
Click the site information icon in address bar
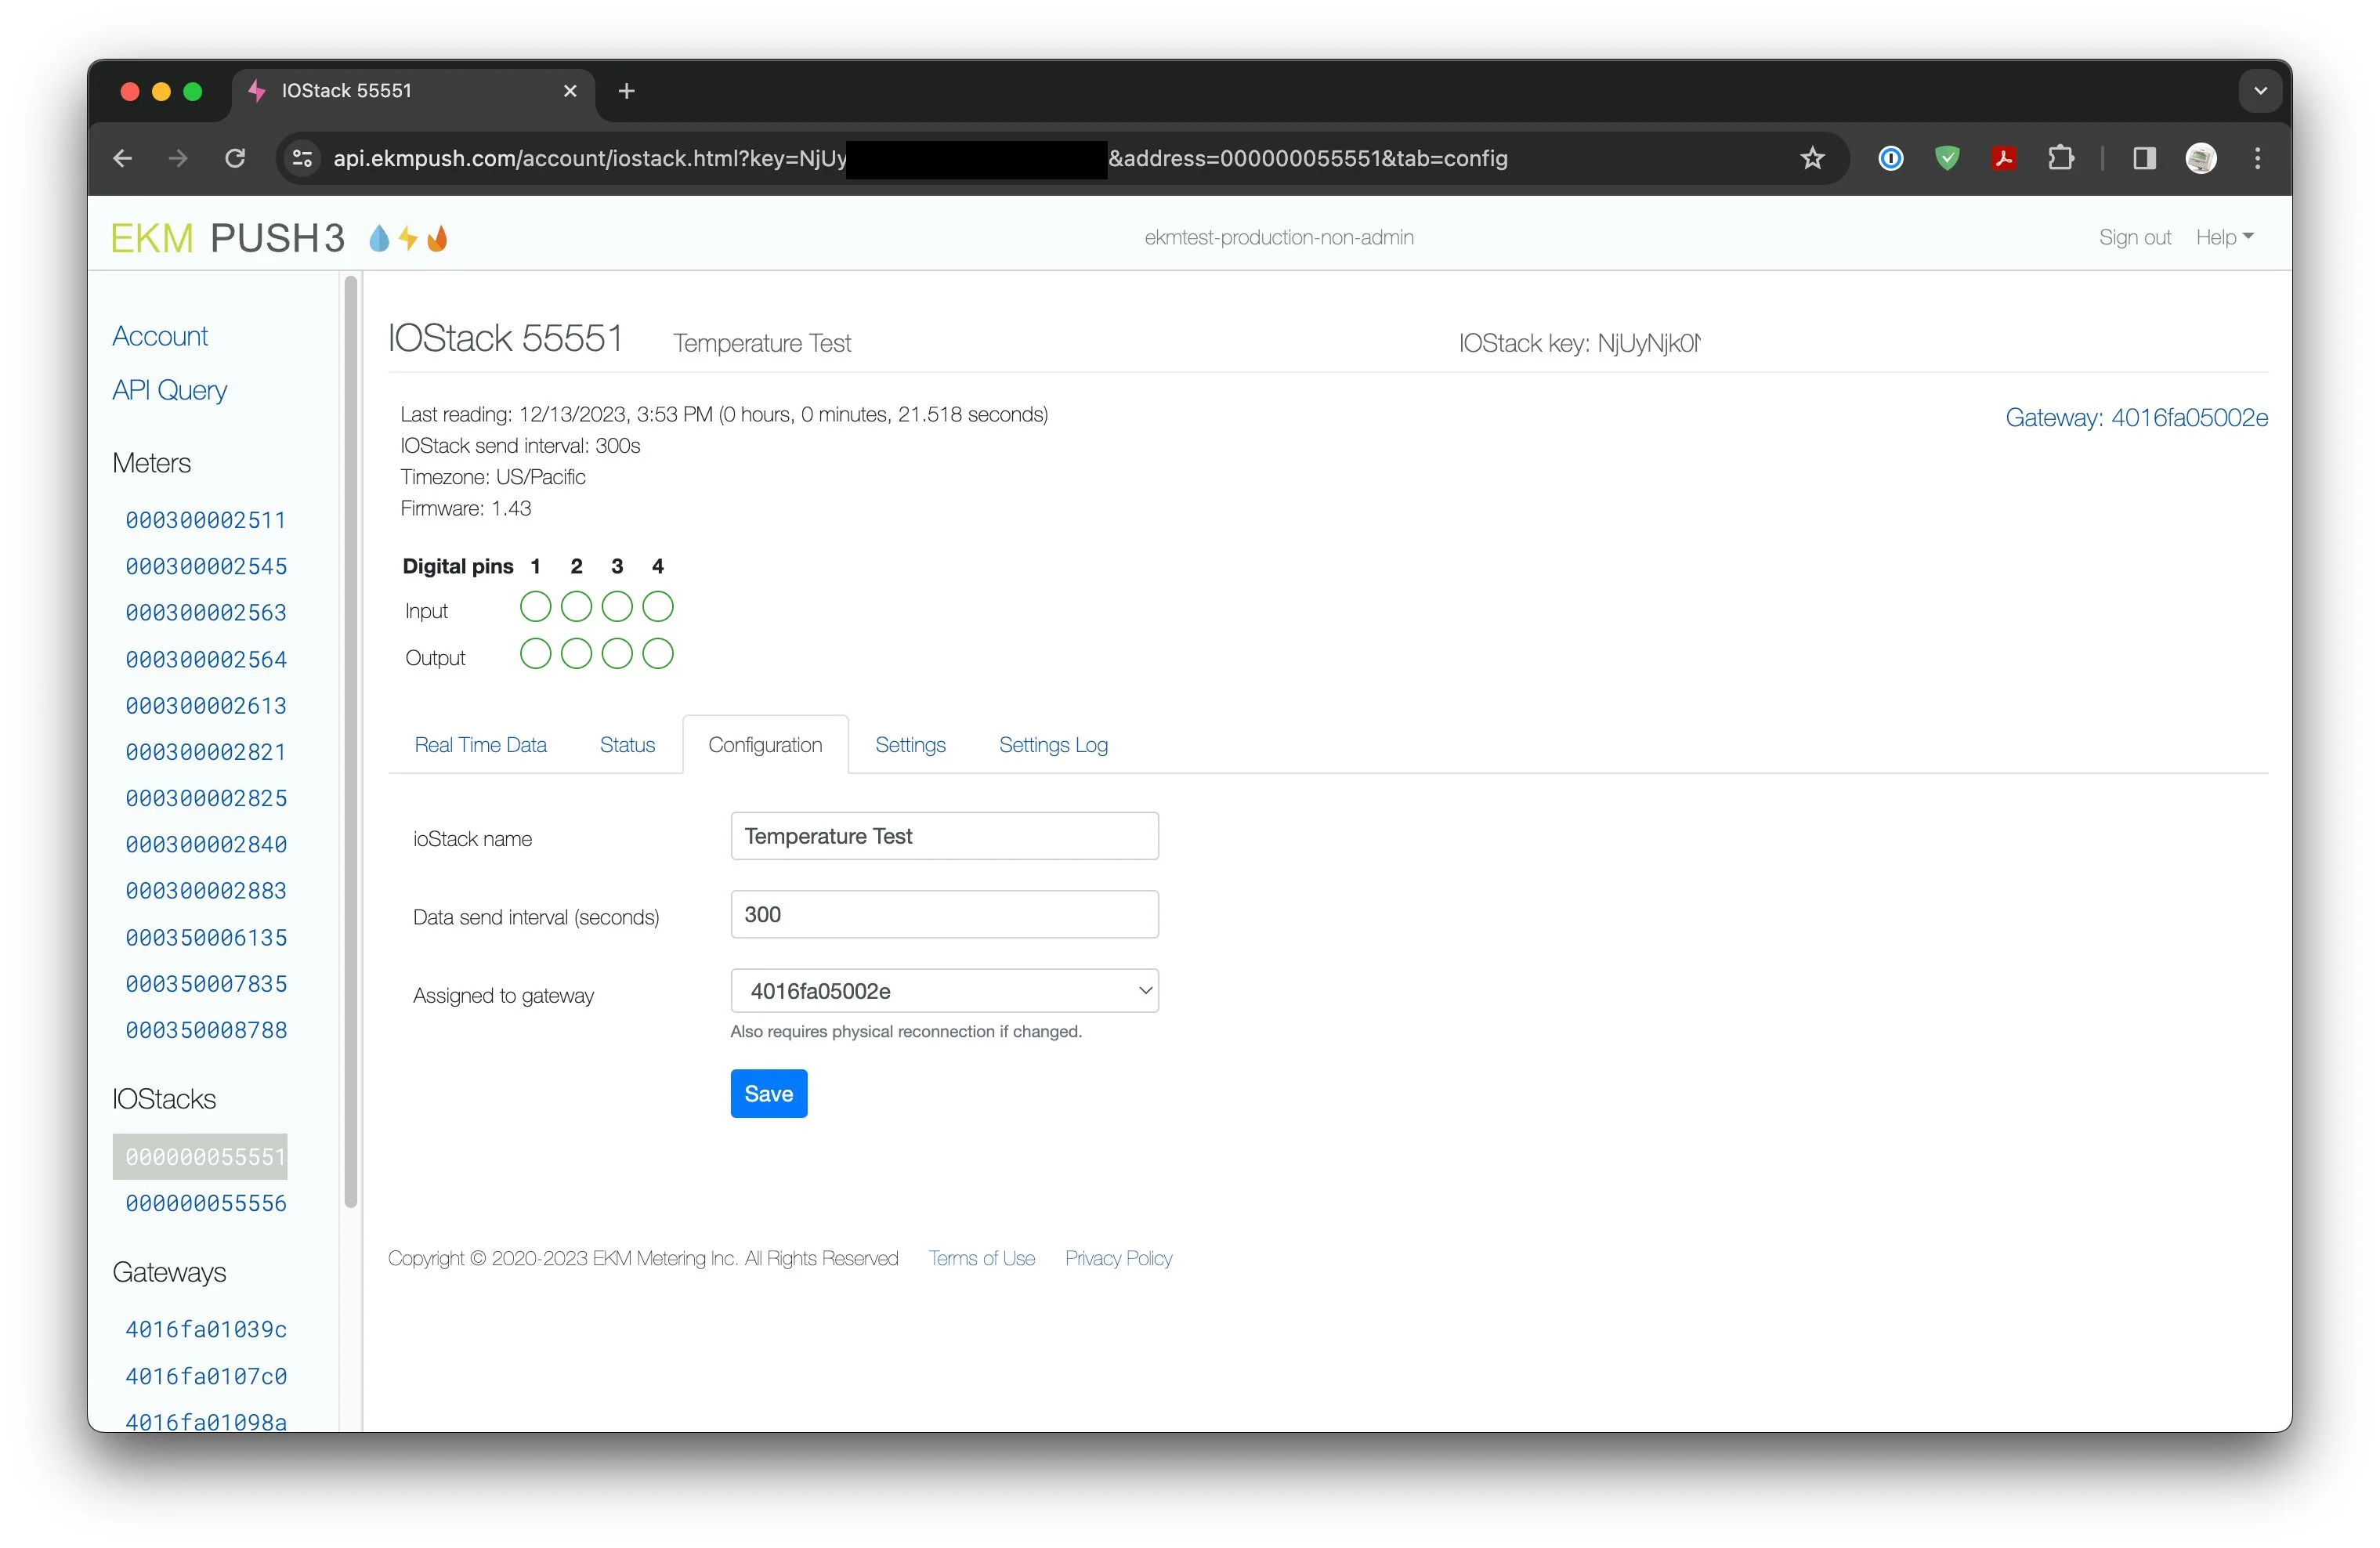pyautogui.click(x=302, y=158)
